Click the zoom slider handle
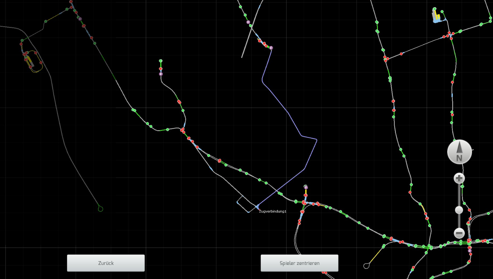The width and height of the screenshot is (493, 279). [459, 210]
